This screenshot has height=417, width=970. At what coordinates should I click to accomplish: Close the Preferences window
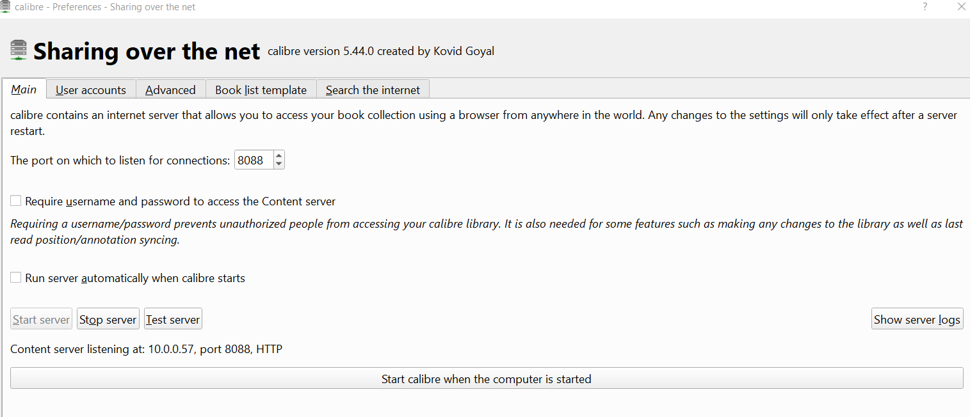(961, 7)
